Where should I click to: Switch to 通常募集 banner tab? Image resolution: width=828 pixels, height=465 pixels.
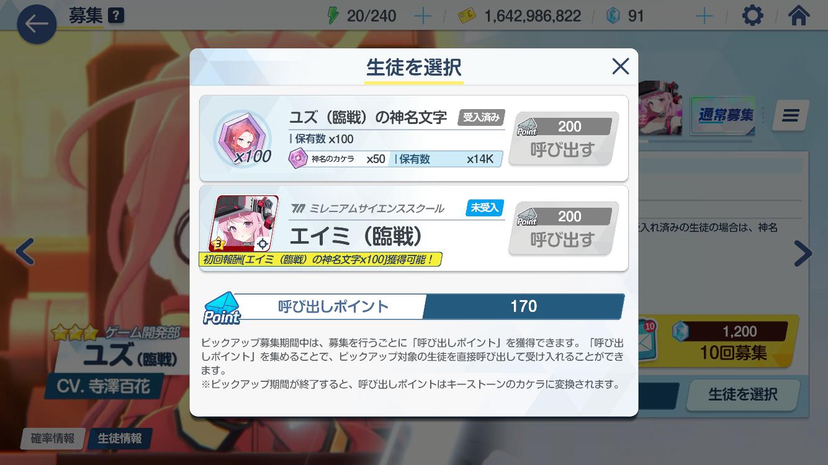[x=726, y=115]
